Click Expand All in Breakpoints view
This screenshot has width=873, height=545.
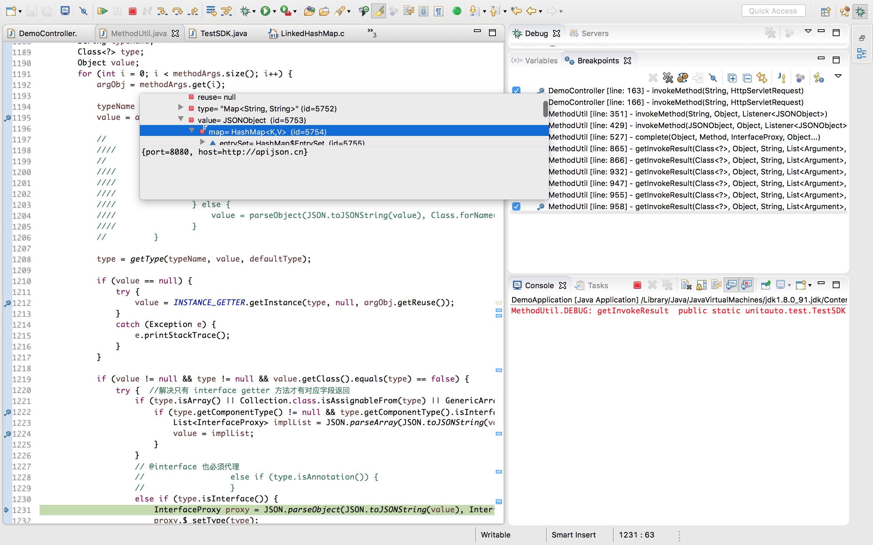(732, 78)
